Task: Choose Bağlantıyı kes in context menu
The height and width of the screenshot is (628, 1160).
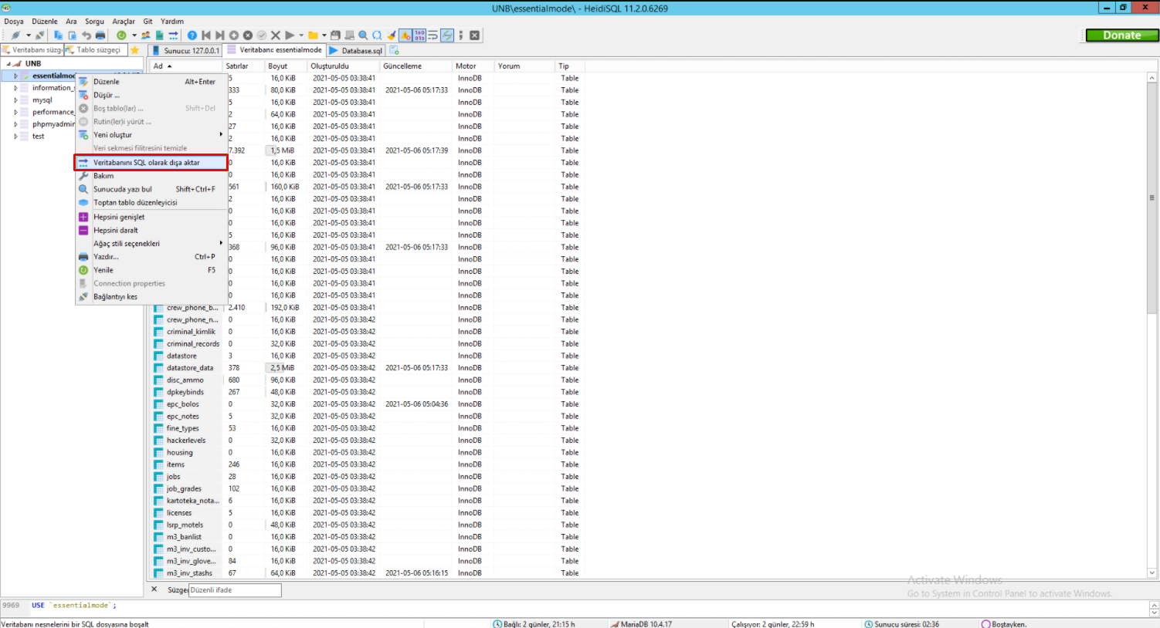Action: [x=151, y=296]
